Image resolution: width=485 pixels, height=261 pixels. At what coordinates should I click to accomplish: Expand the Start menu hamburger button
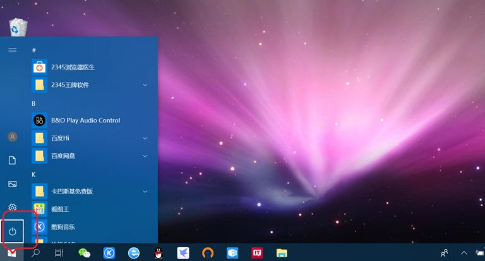click(12, 50)
